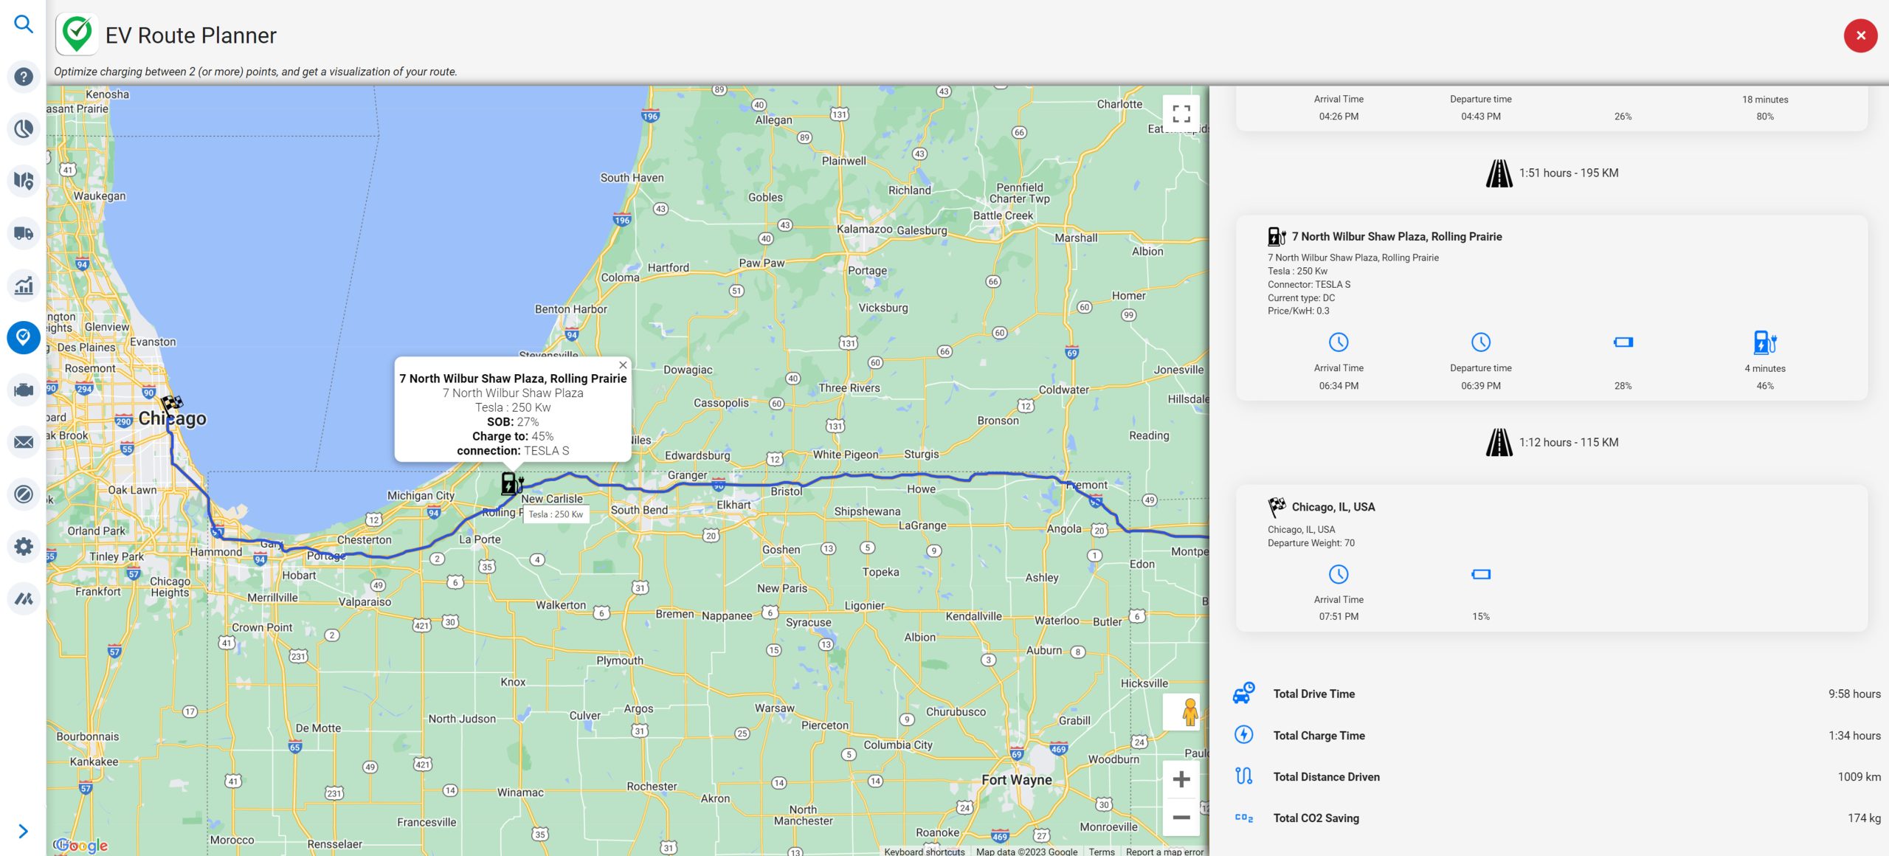Screen dimensions: 1889x856
Task: Click Rolling Prairie charging duration icon
Action: [x=1764, y=342]
